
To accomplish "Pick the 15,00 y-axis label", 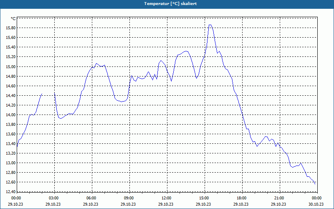I will click(x=10, y=66).
